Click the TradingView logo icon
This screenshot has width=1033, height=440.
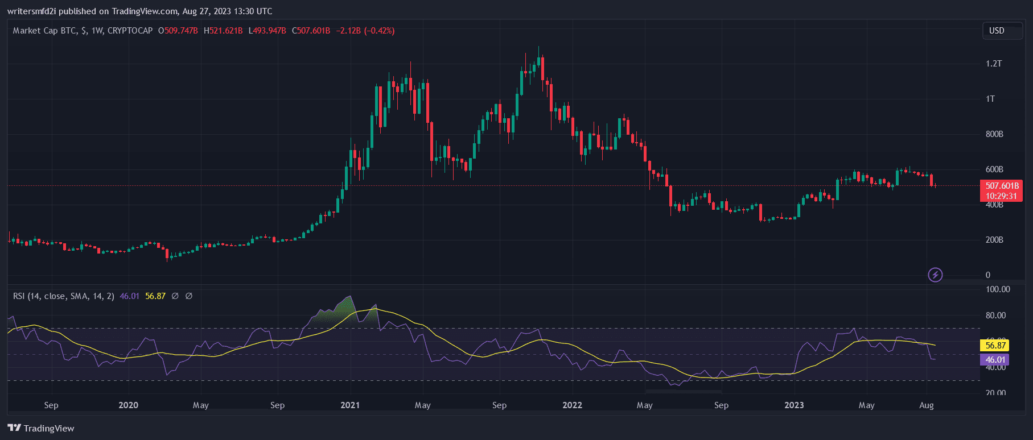point(14,428)
